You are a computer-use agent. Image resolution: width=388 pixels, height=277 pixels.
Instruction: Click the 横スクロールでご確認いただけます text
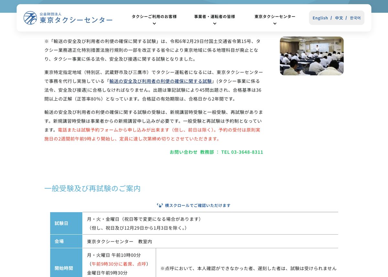pyautogui.click(x=198, y=206)
